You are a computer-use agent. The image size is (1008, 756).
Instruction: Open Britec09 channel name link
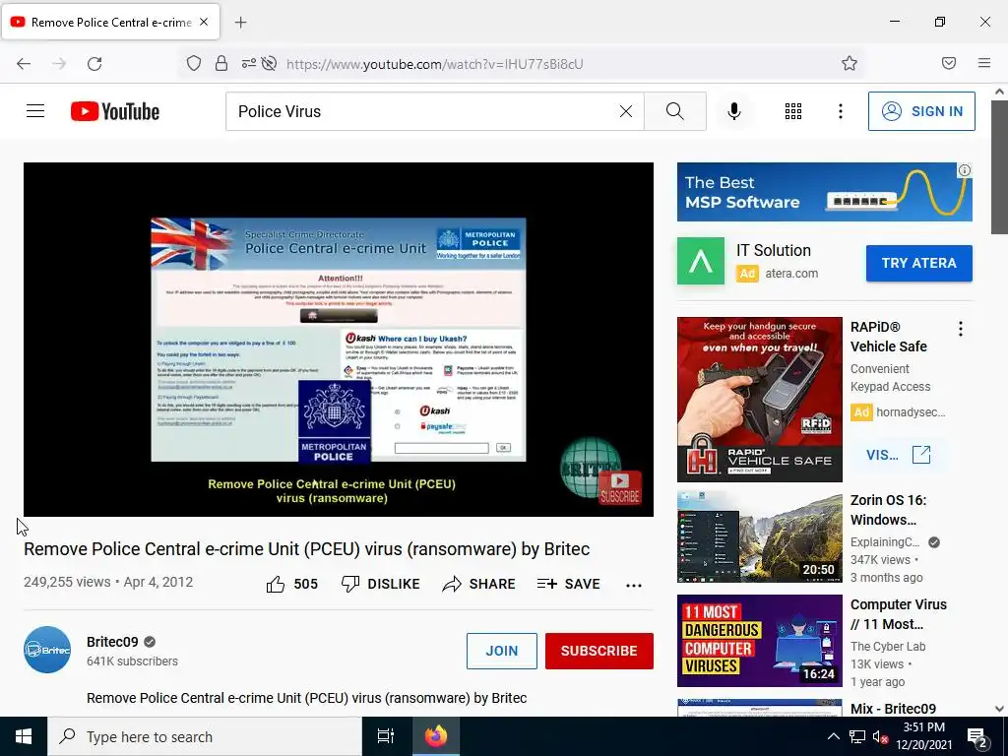pos(112,642)
